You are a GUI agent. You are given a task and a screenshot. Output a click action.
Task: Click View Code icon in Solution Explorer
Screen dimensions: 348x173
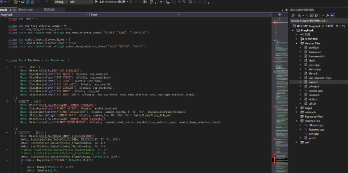tap(323, 16)
